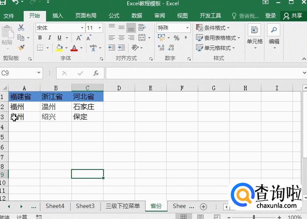The height and width of the screenshot is (219, 307).
Task: Switch to 开发工具 Developer tab
Action: pyautogui.click(x=210, y=16)
